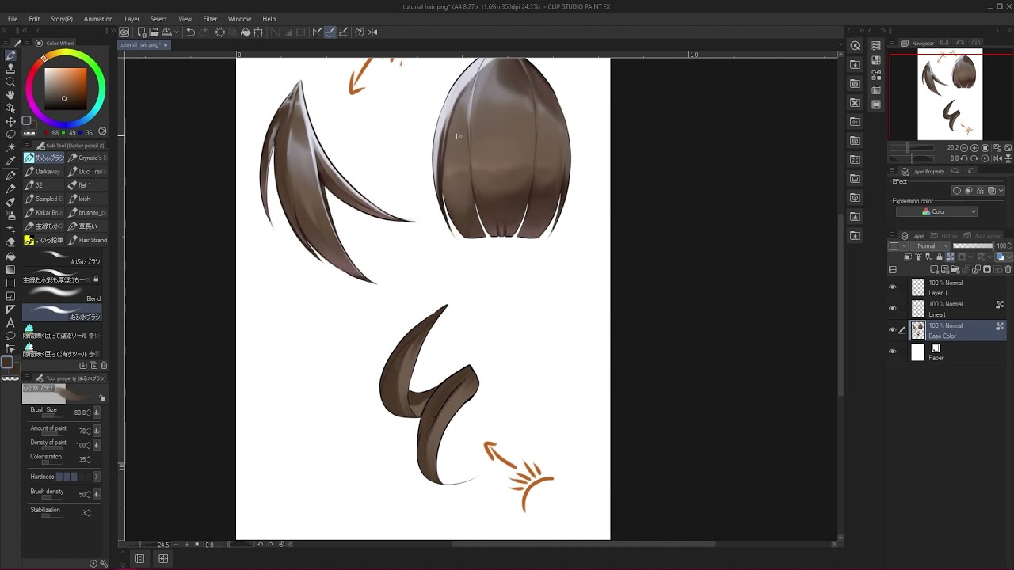Select the Eyedropper tool
Screen dimensions: 1014x570
(x=10, y=161)
